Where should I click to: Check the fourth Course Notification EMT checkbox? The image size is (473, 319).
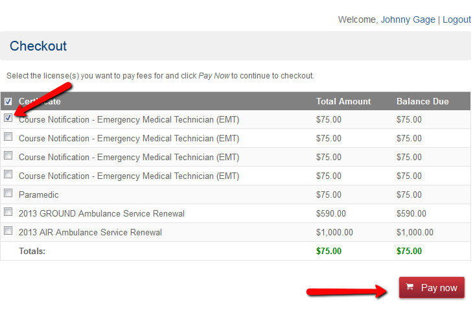click(x=8, y=174)
